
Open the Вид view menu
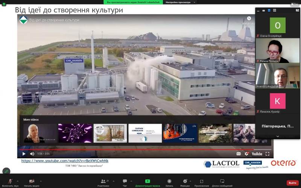click(x=294, y=4)
